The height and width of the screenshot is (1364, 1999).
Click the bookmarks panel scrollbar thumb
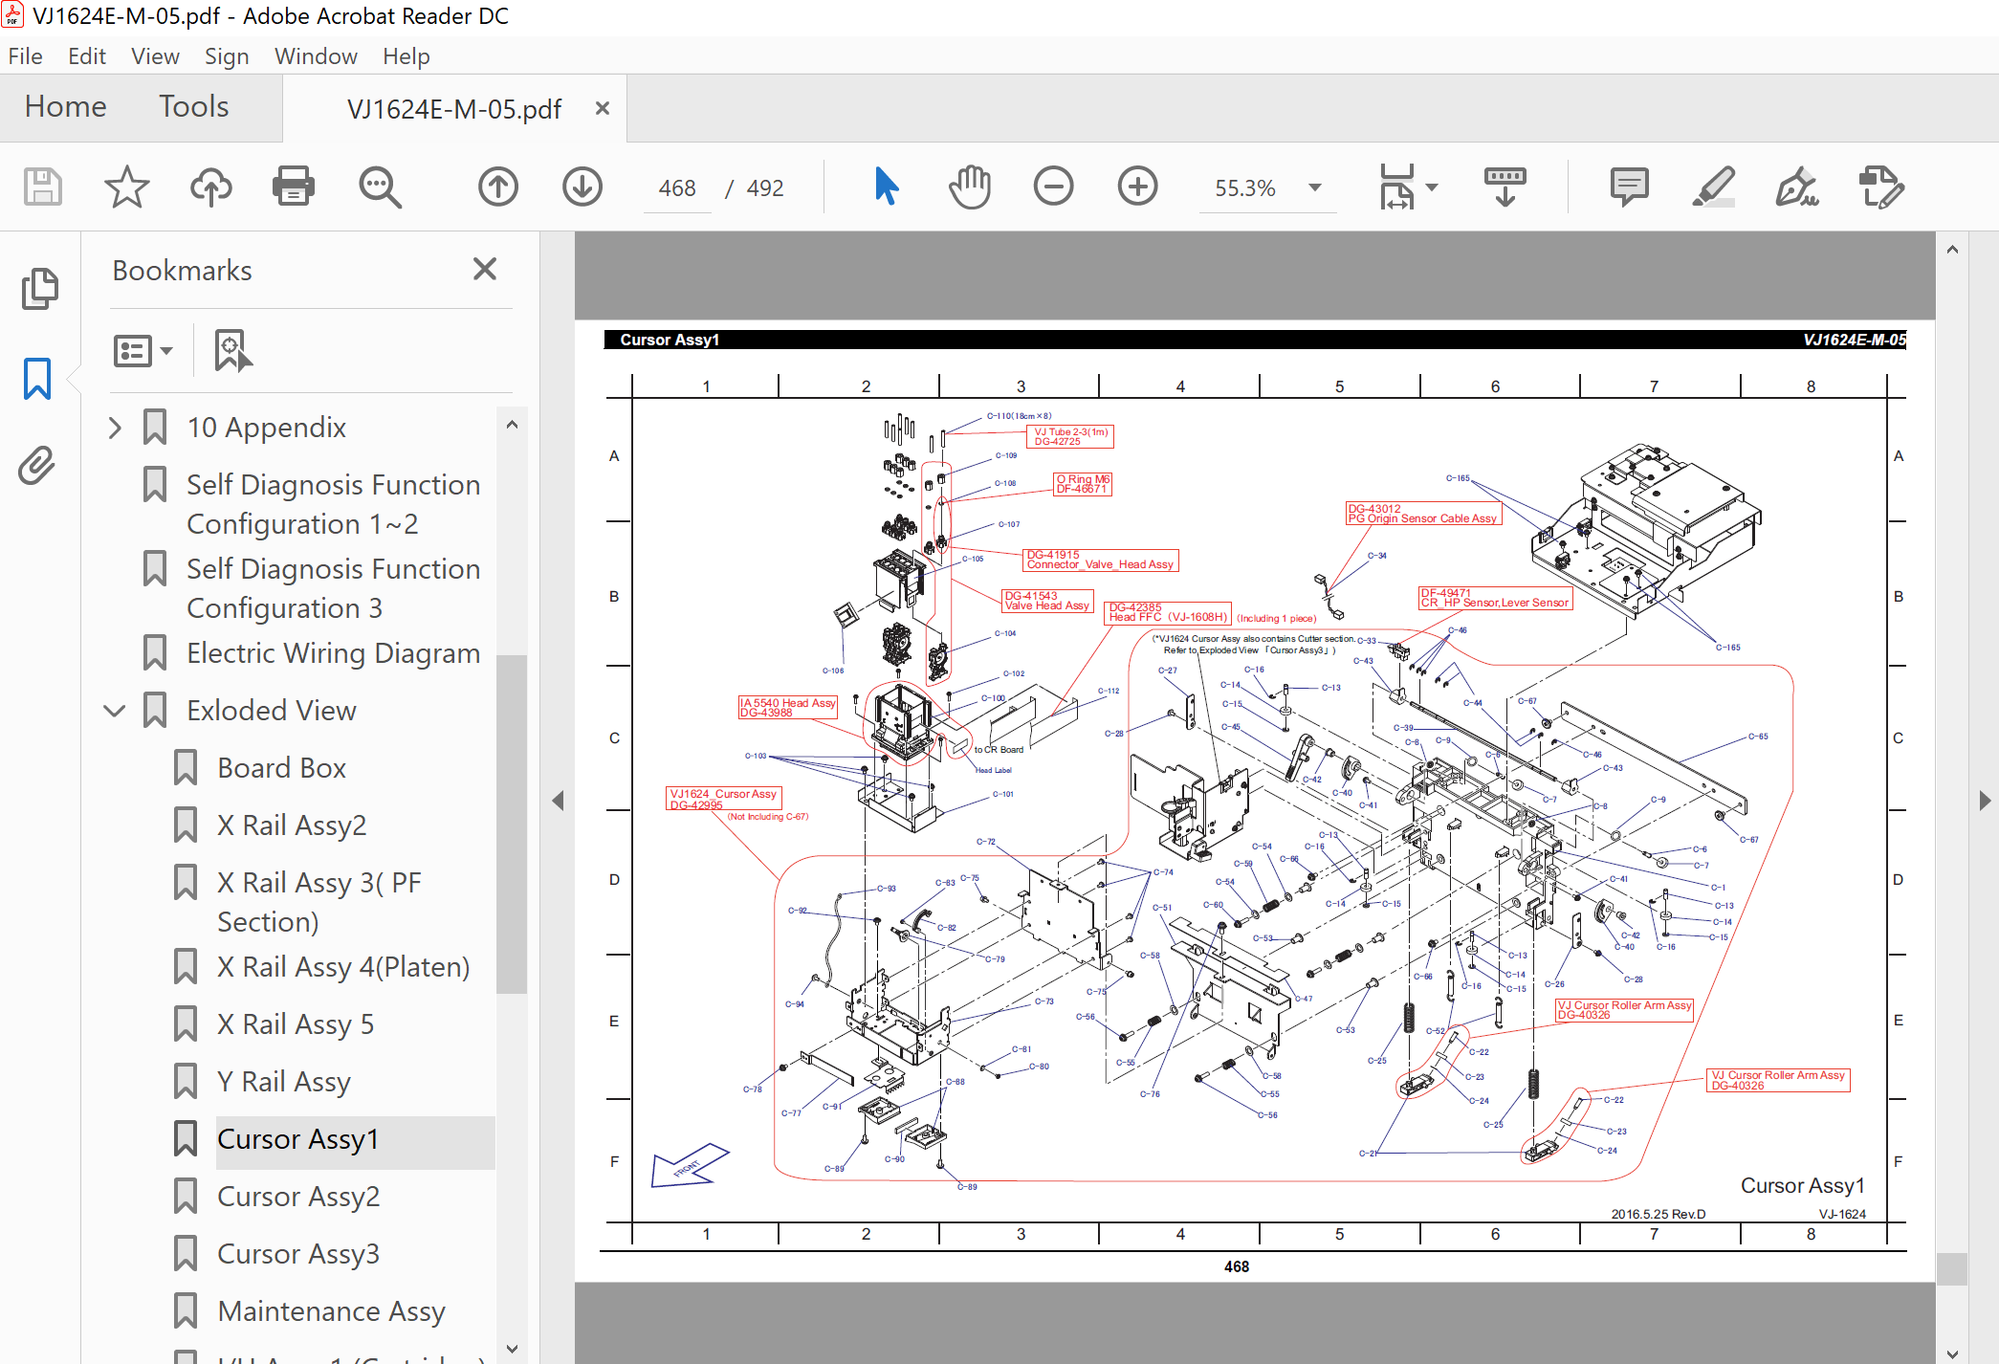coord(512,825)
